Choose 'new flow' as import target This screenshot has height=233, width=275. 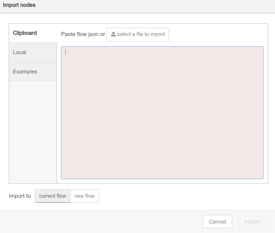[x=85, y=196]
